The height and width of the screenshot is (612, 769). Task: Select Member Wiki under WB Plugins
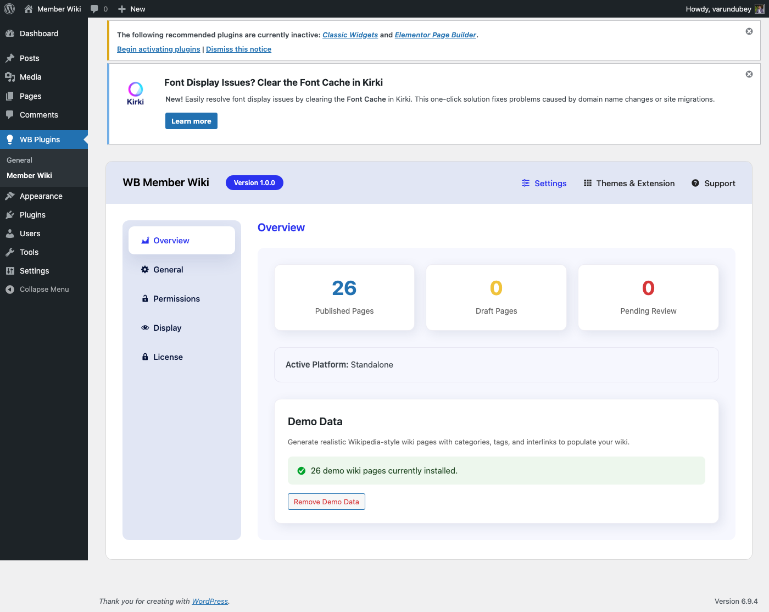(x=29, y=175)
